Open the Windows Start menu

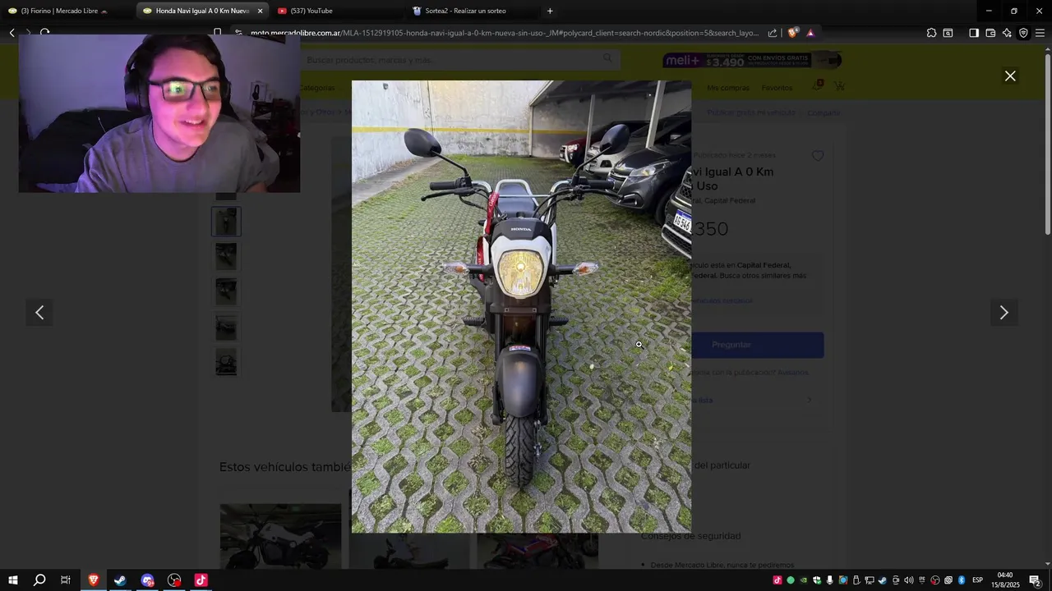12,580
